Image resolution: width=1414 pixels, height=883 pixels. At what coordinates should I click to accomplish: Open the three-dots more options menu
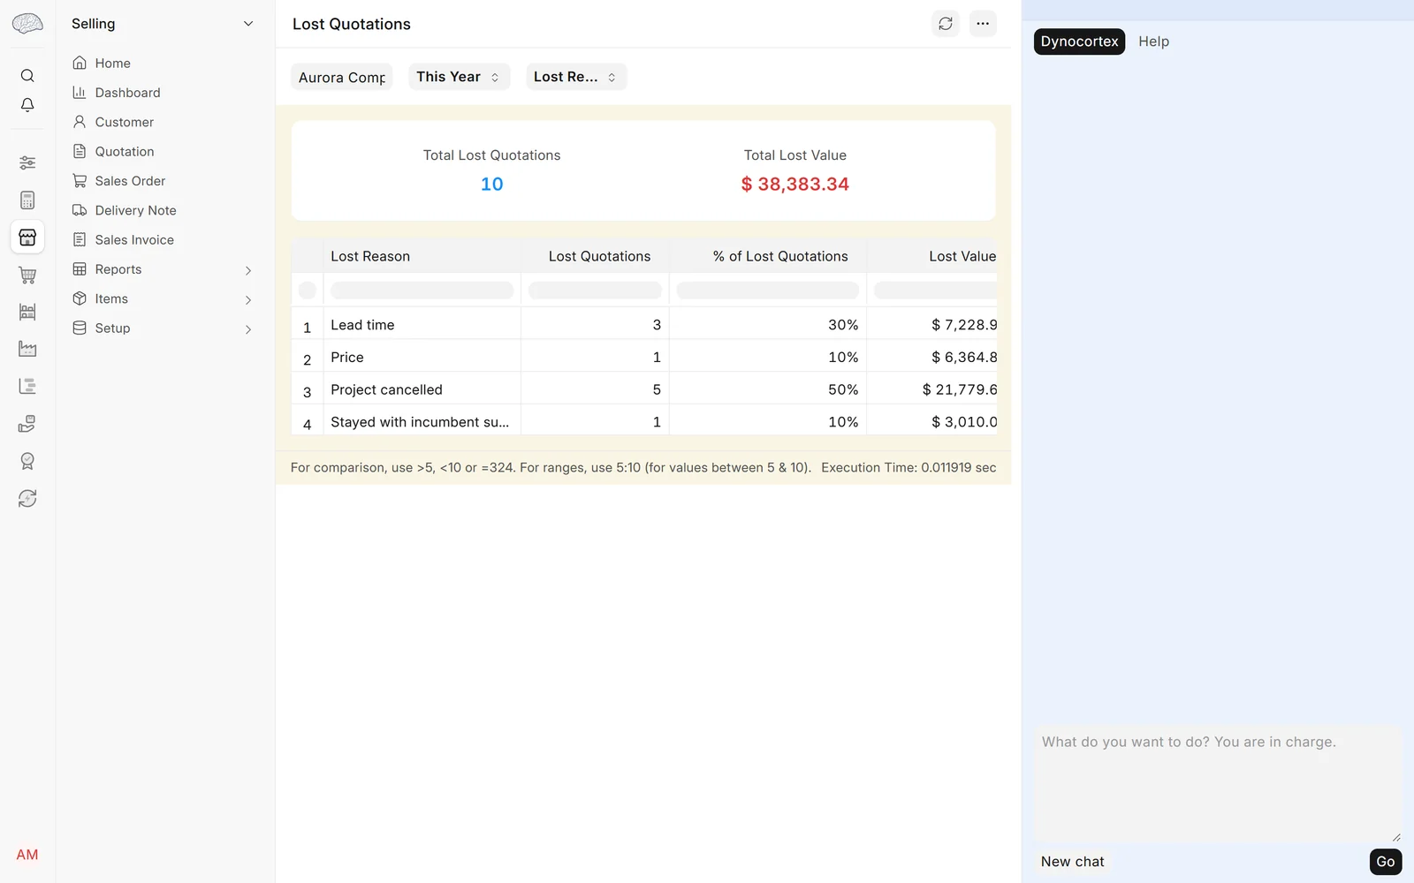(x=983, y=24)
